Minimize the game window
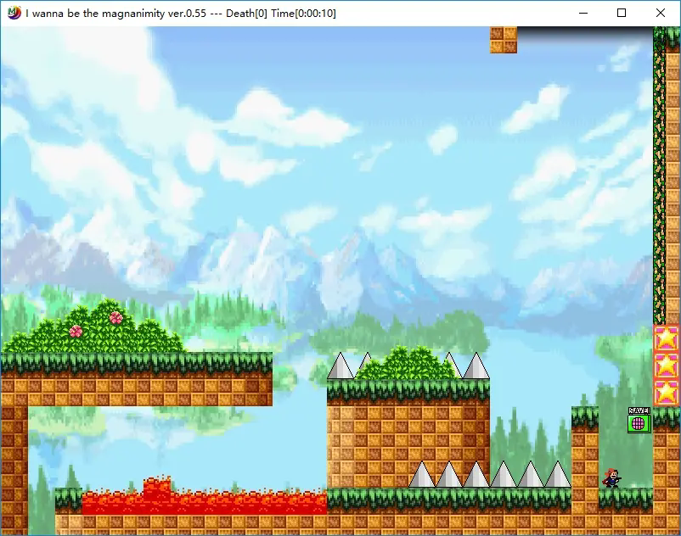Image resolution: width=681 pixels, height=536 pixels. (x=583, y=13)
